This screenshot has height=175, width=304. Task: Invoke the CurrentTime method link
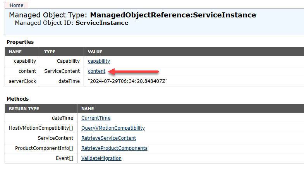[x=96, y=118]
